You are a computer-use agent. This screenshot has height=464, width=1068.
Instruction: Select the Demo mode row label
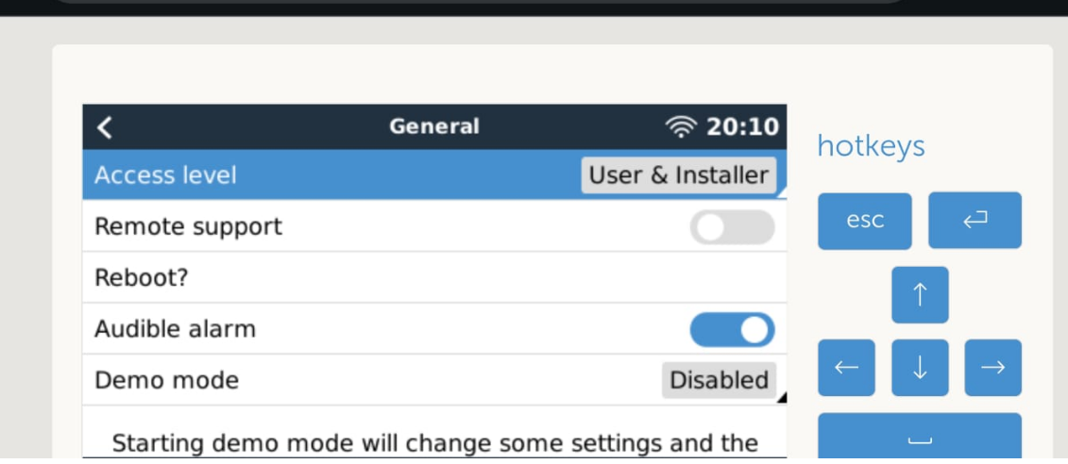click(166, 380)
